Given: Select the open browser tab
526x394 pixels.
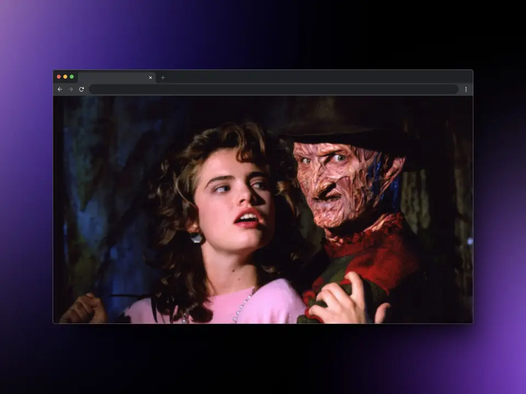Looking at the screenshot, I should [x=117, y=78].
